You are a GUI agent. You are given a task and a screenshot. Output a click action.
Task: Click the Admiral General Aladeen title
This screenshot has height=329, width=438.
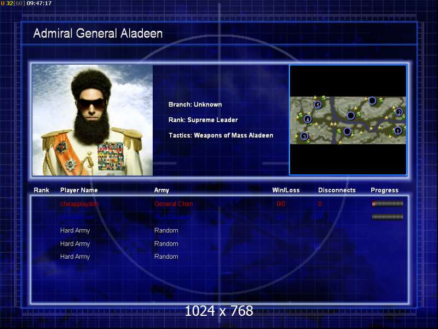click(x=98, y=33)
